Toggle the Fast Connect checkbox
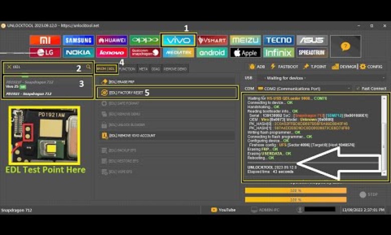The width and height of the screenshot is (391, 235). tap(358, 88)
